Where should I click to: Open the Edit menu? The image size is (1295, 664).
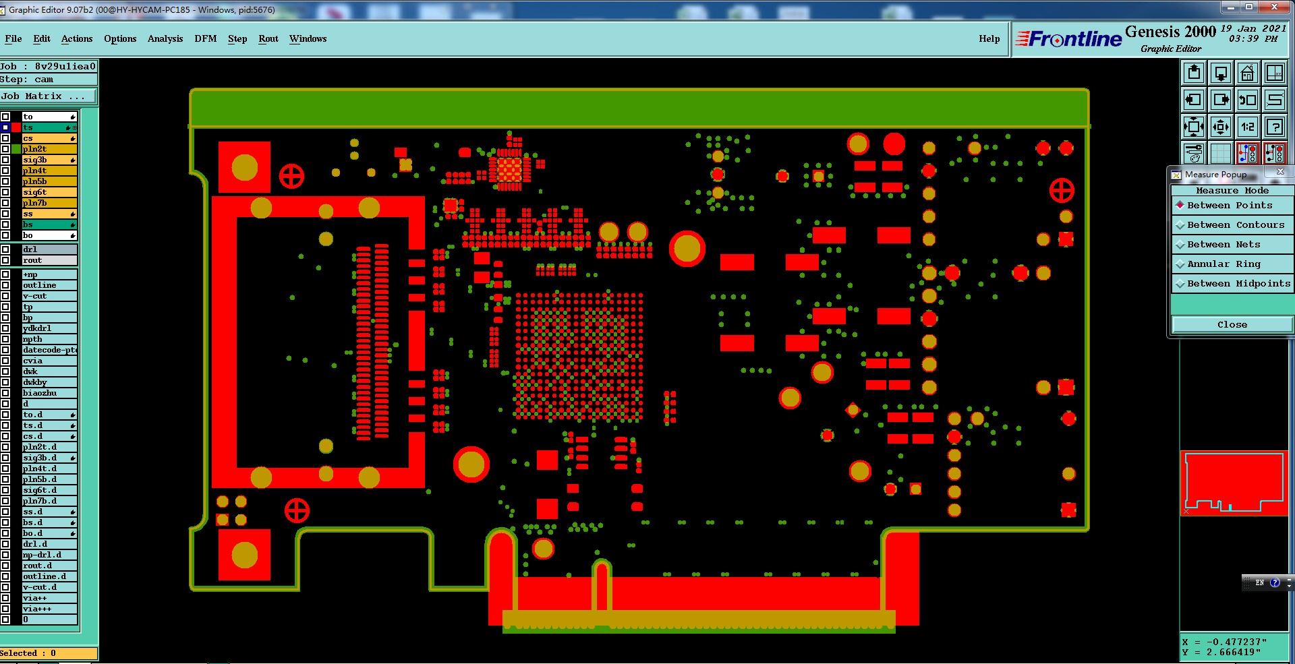(42, 38)
